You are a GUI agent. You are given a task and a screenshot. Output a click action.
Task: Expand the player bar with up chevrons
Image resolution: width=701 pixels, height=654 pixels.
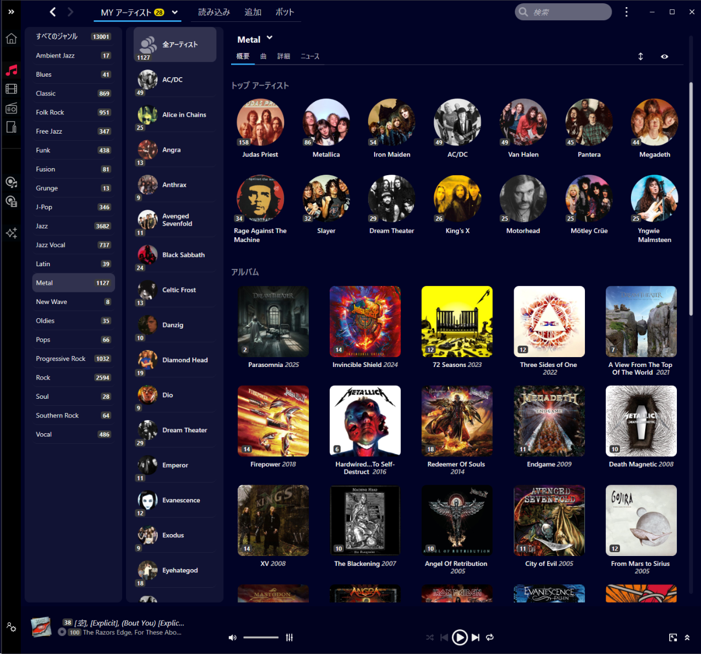pyautogui.click(x=687, y=638)
